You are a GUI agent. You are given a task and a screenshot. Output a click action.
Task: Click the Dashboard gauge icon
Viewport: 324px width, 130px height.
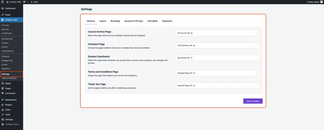click(3, 8)
